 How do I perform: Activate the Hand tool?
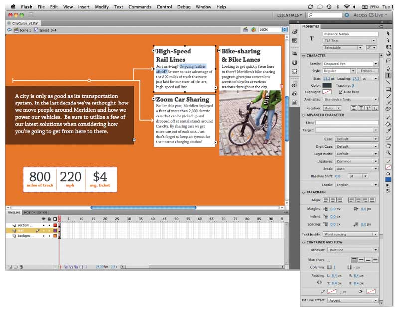pyautogui.click(x=389, y=145)
